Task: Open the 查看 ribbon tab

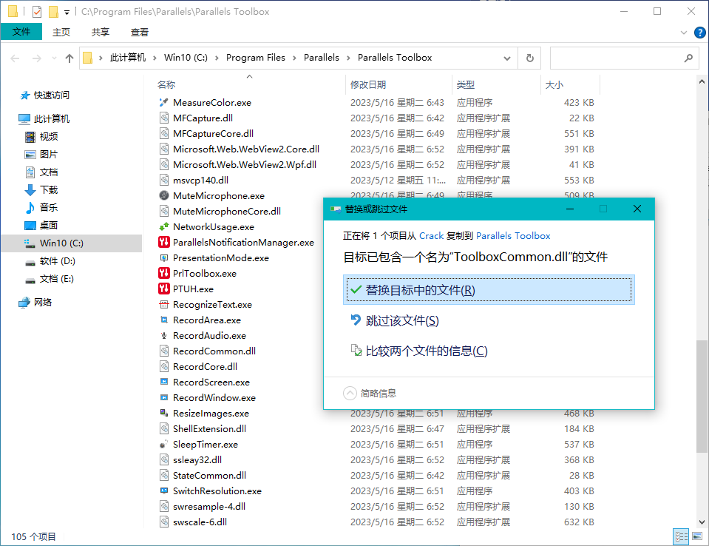Action: tap(140, 32)
